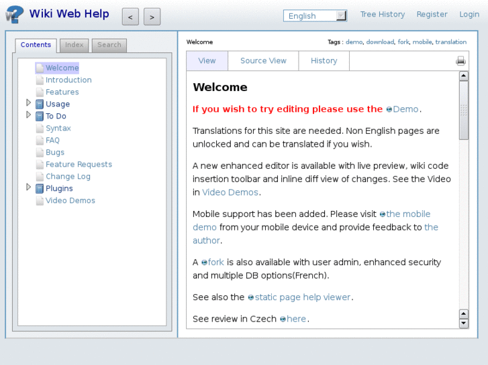
Task: Select Bugs in the contents tree
Action: tap(55, 153)
